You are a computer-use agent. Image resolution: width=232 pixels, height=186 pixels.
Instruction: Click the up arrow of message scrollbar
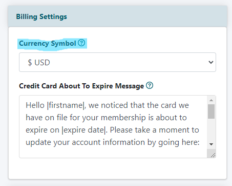point(212,100)
